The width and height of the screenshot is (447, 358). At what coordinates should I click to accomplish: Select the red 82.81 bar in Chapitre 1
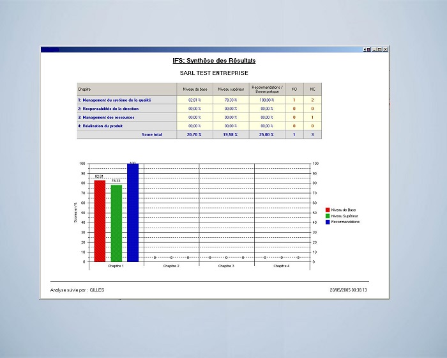pyautogui.click(x=100, y=221)
